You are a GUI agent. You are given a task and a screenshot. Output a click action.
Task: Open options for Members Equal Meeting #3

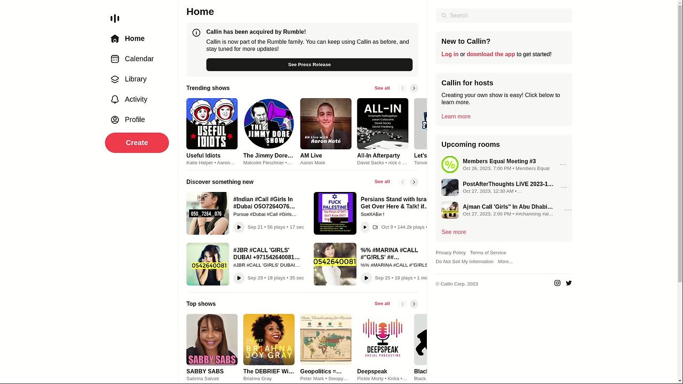(x=563, y=165)
